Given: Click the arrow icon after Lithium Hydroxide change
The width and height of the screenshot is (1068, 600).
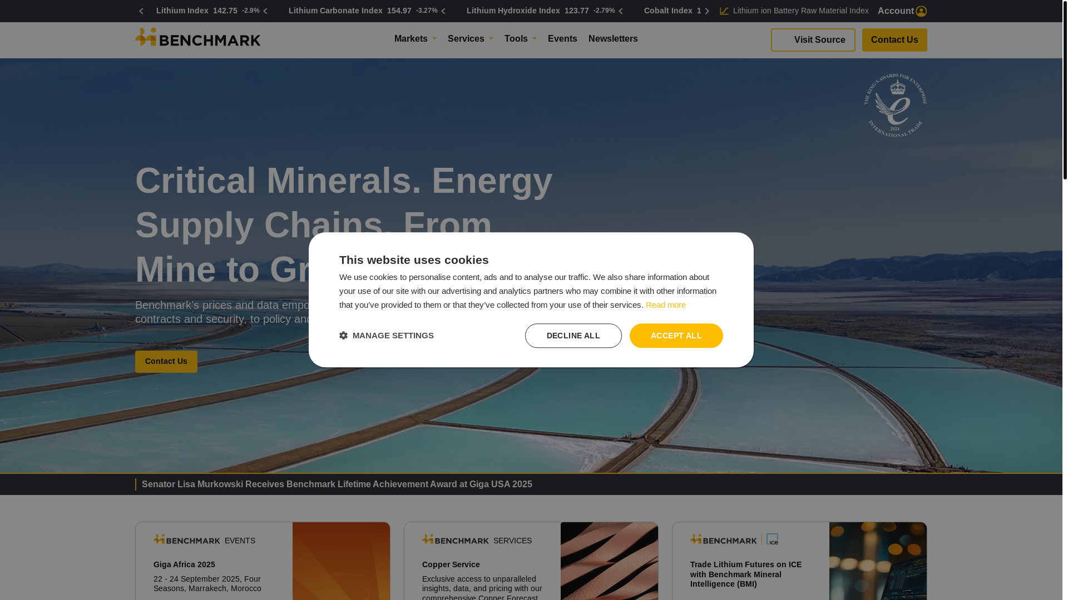Looking at the screenshot, I should [x=621, y=11].
